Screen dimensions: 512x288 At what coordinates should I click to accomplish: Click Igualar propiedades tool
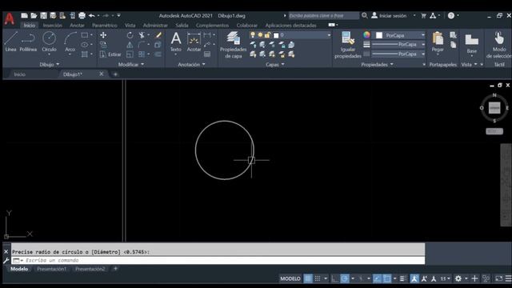(348, 45)
